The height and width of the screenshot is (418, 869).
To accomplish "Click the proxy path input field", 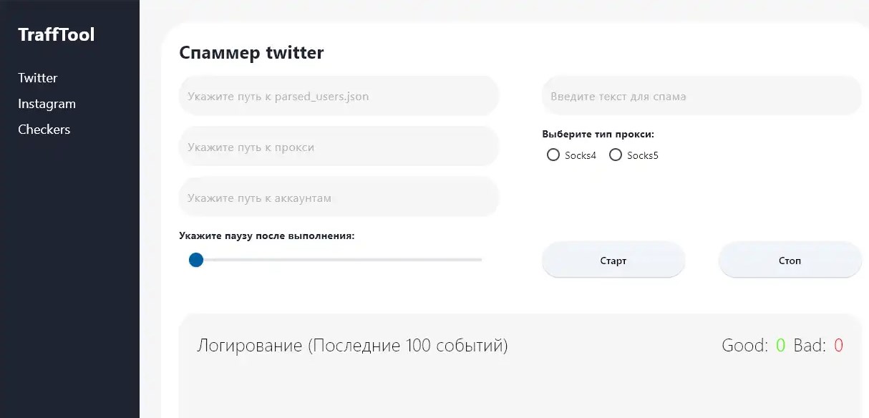I will click(338, 146).
